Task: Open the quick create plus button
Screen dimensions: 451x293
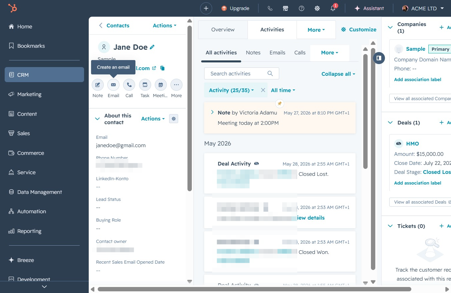Action: point(206,8)
